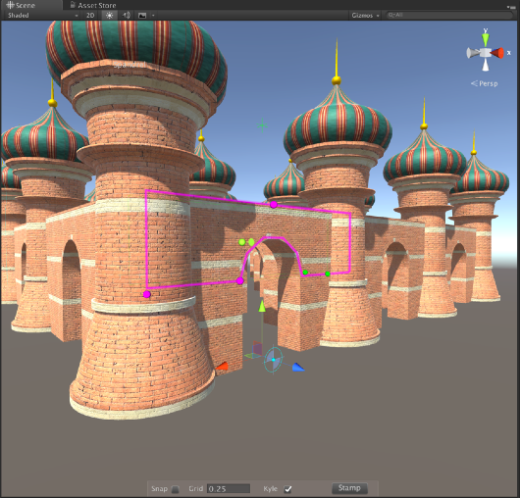Toggle scene lighting sun icon

(110, 16)
